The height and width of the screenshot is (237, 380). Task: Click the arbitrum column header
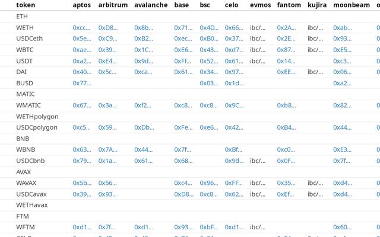(113, 5)
